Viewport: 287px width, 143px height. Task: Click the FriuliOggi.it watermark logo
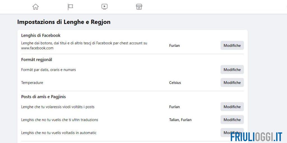(x=256, y=137)
